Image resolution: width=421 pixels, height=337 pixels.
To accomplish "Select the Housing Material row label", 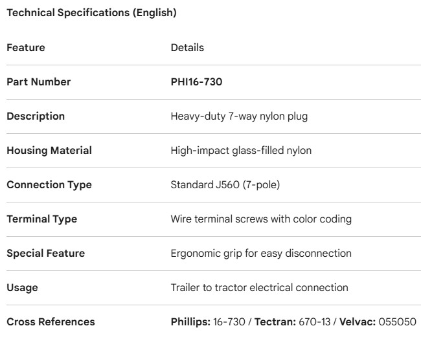I will click(49, 151).
